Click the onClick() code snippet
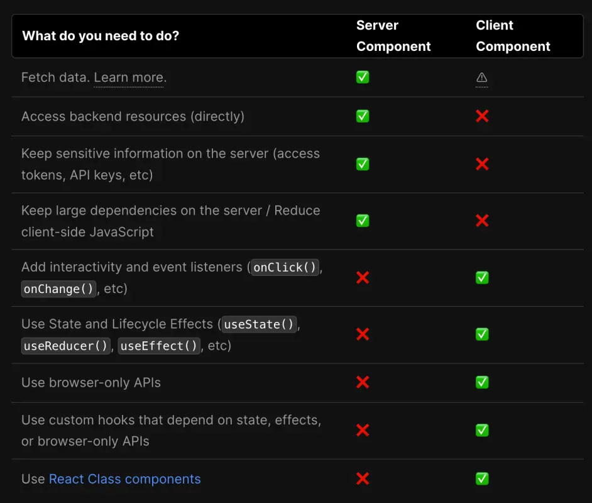592x503 pixels. tap(285, 267)
